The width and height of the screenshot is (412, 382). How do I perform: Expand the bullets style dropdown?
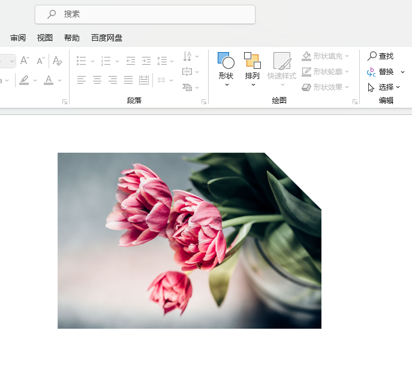pos(92,61)
